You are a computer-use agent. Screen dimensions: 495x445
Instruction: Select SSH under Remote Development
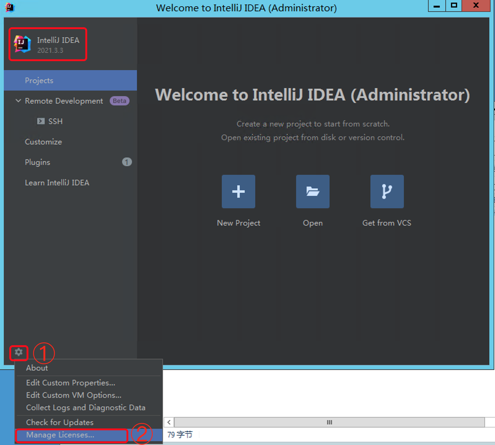[55, 121]
